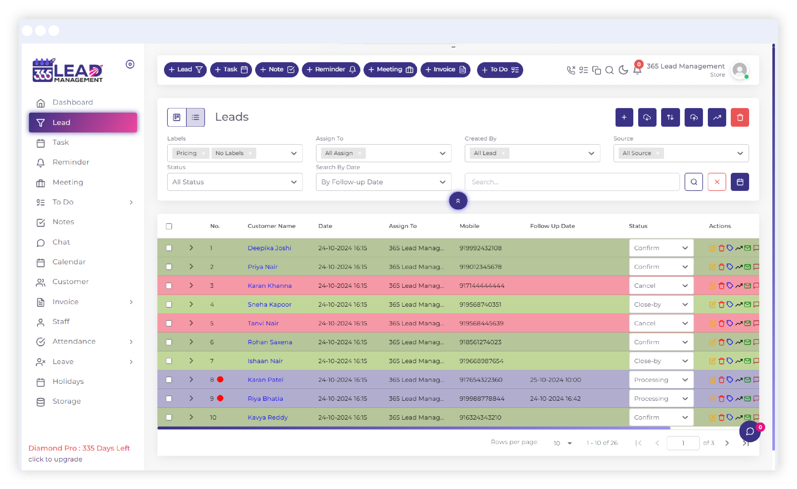The image size is (797, 489).
Task: Check the Rohan Saxena row checkbox
Action: (x=169, y=342)
